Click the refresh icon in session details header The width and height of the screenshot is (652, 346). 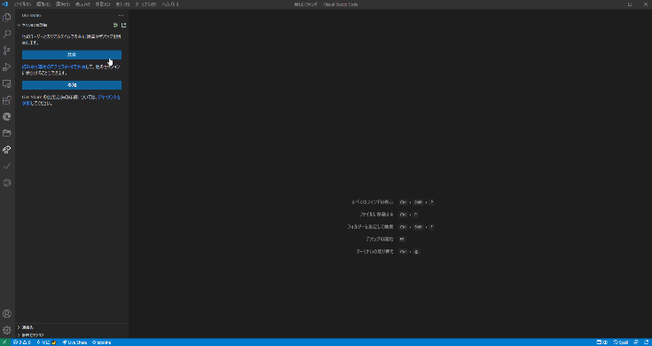click(115, 25)
